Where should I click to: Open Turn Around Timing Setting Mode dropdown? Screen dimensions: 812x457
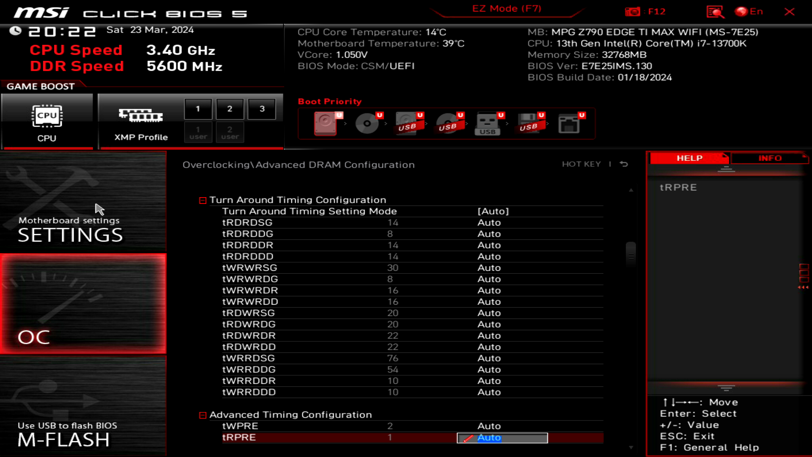tap(493, 211)
